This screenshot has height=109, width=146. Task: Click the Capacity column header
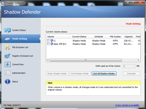click(x=128, y=37)
